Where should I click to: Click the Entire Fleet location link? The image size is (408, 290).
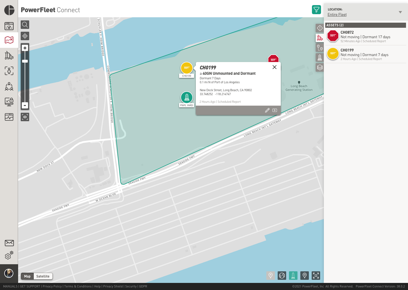point(337,14)
